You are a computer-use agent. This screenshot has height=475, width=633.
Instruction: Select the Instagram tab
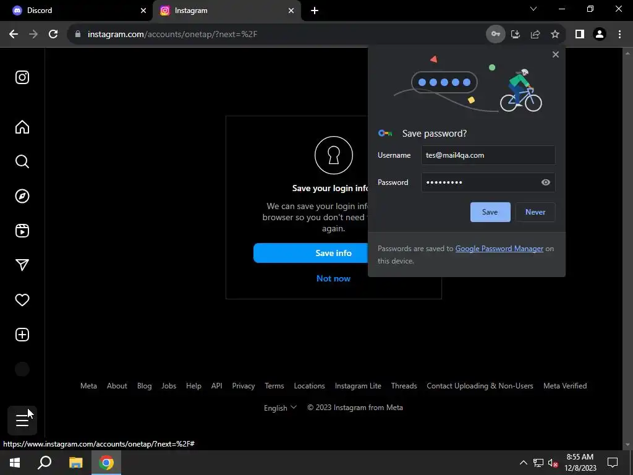[x=226, y=11]
